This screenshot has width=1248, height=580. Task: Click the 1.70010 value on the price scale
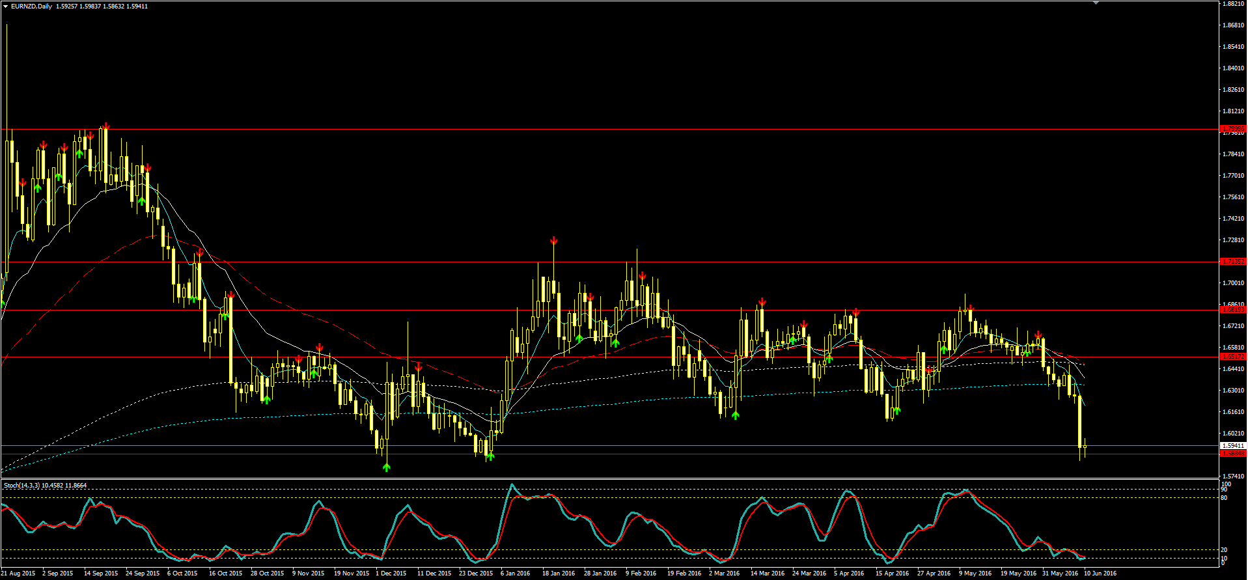pos(1234,283)
